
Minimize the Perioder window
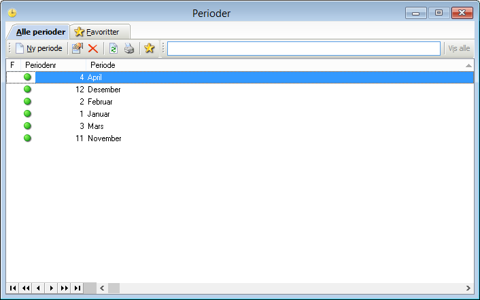point(416,13)
